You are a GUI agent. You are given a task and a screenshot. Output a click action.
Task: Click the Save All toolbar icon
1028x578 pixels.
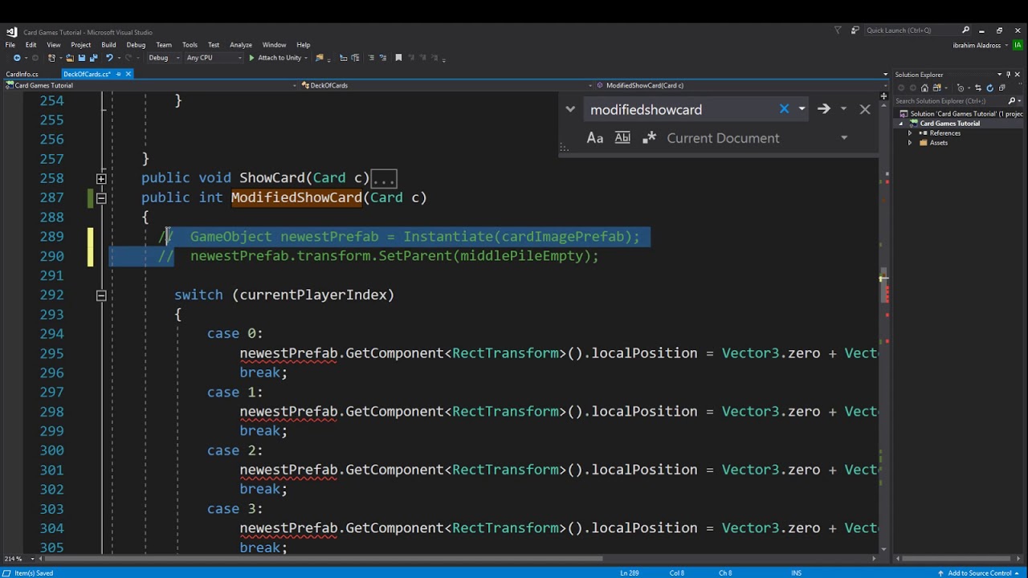coord(92,58)
